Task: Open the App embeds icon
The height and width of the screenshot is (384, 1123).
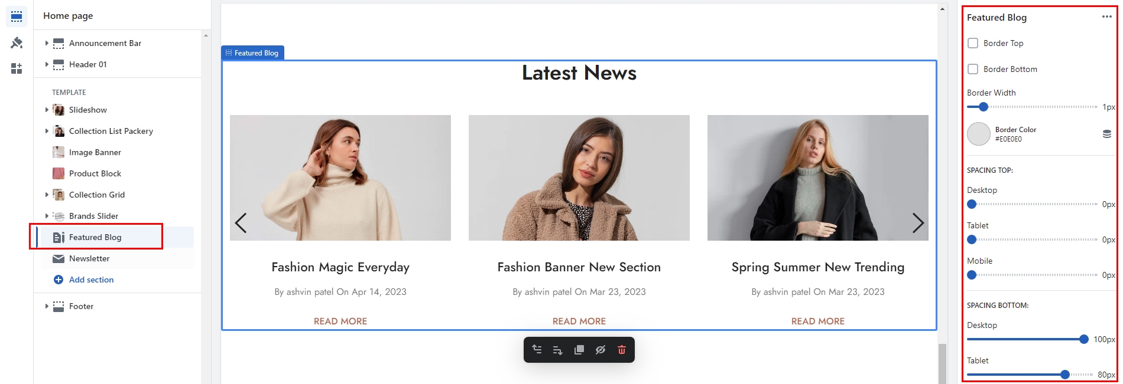Action: [x=17, y=68]
